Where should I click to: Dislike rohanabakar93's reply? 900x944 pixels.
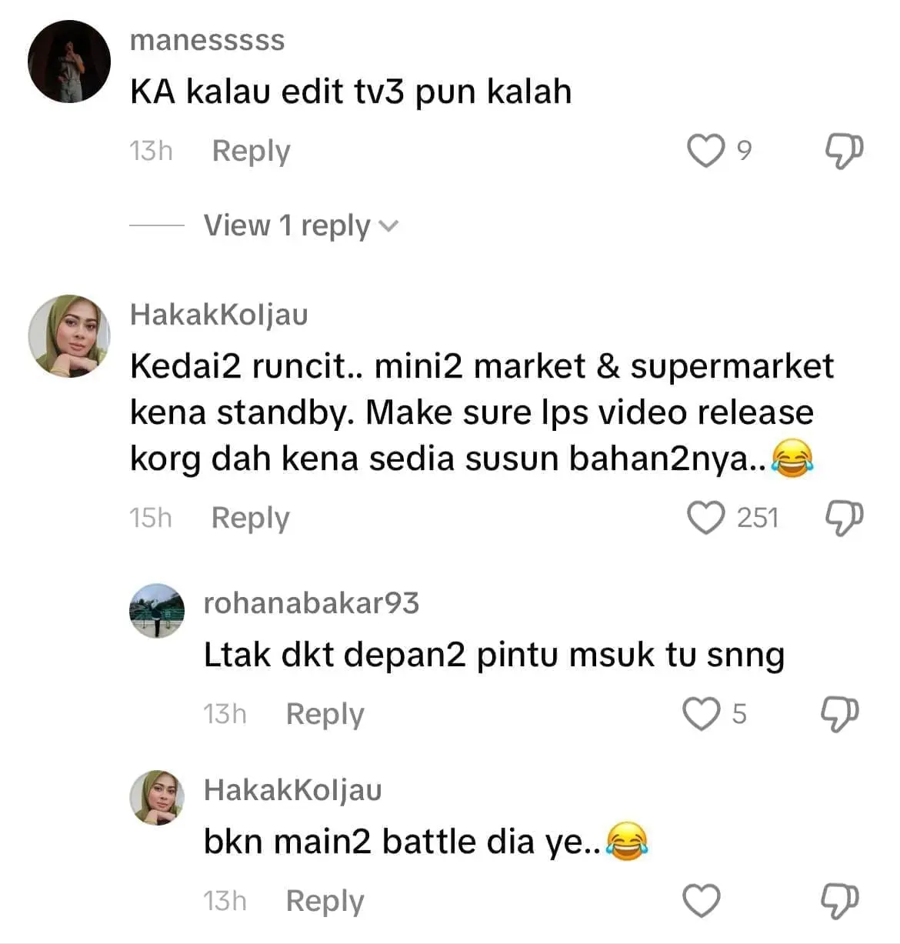pos(839,713)
